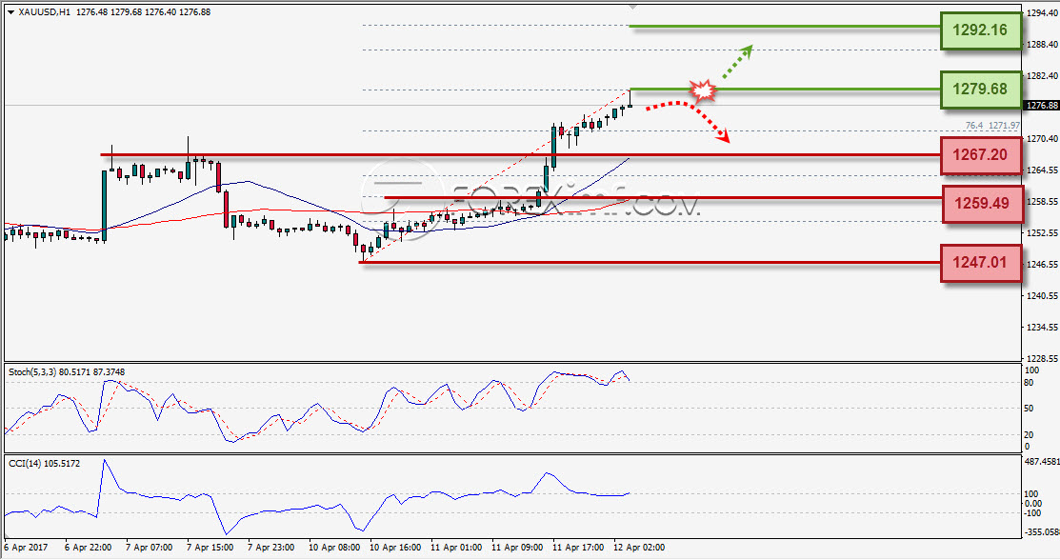Select the CCI(14) 105.5172 indicator label
Viewport: 1060px width, 560px height.
(x=44, y=463)
